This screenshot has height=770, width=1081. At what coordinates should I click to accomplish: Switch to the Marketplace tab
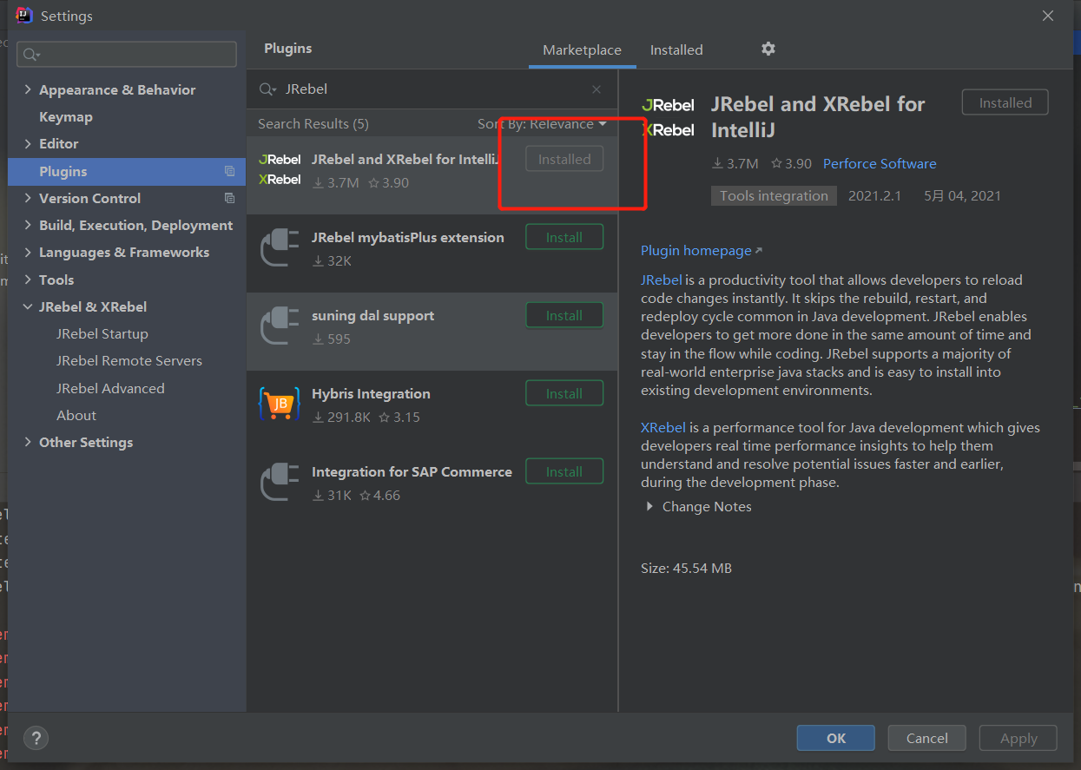point(582,50)
